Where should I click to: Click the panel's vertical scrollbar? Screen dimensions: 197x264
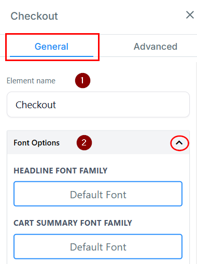(196, 163)
